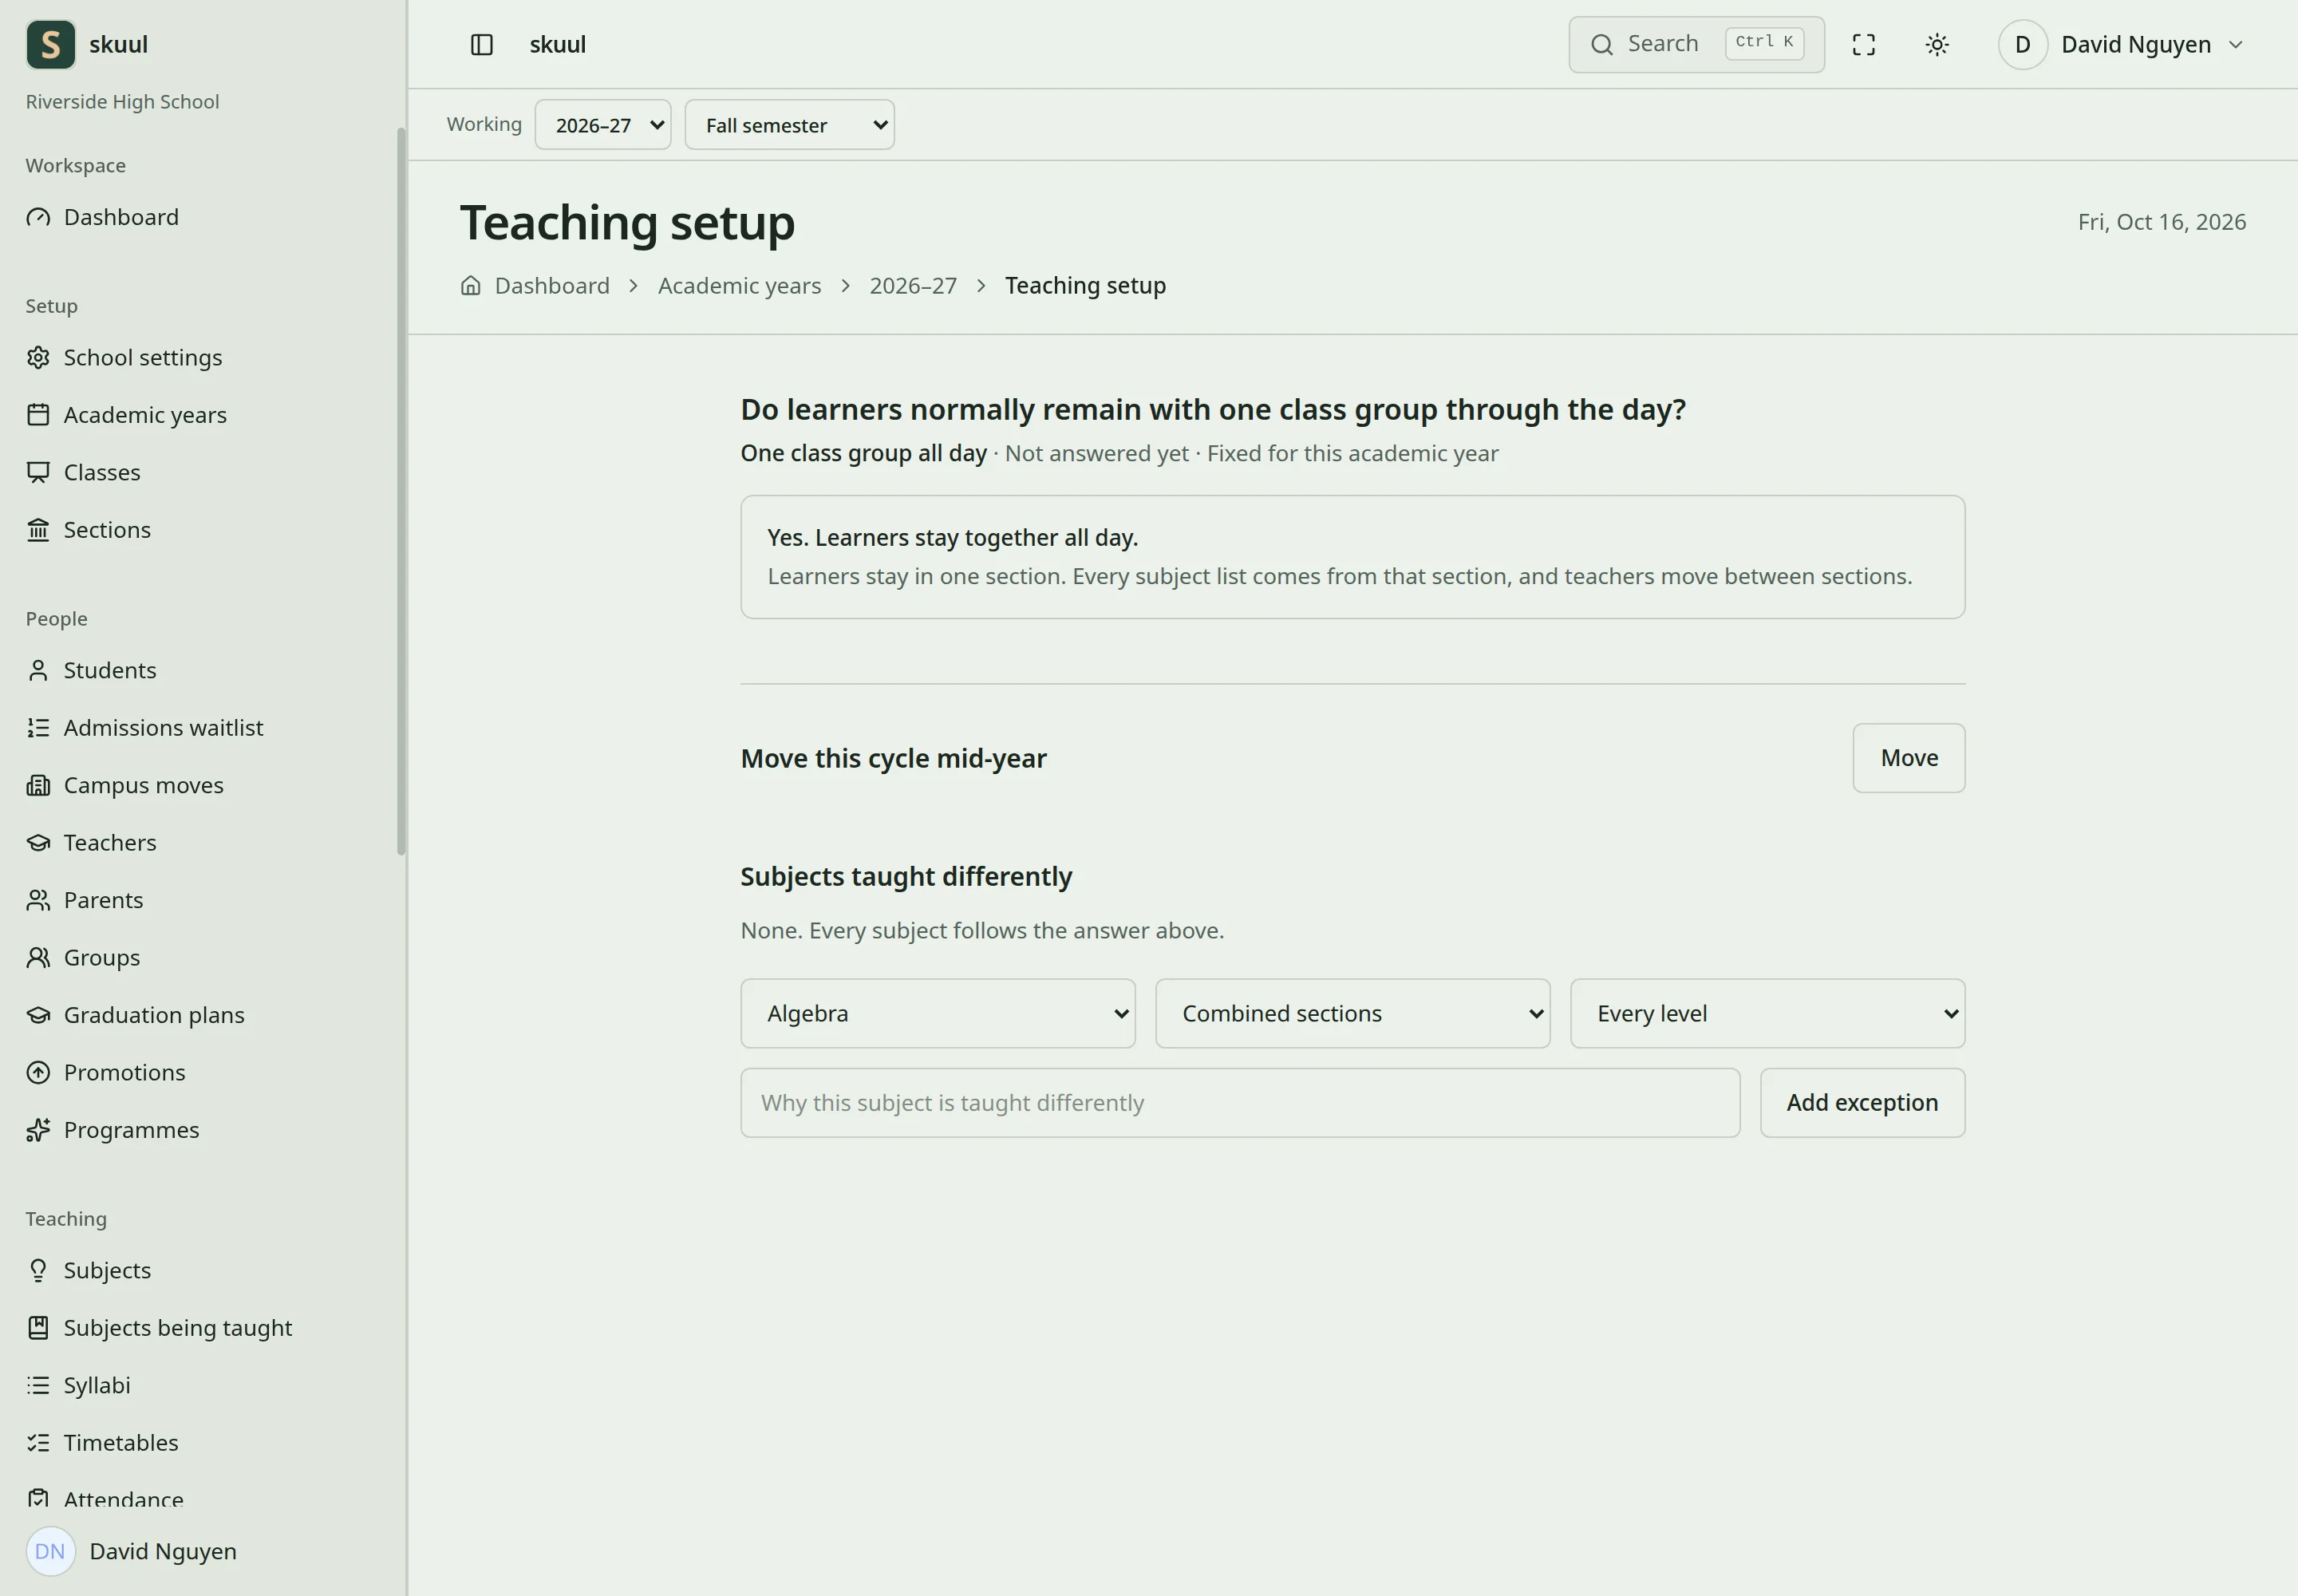
Task: Click the skuul S logo
Action: click(x=51, y=44)
